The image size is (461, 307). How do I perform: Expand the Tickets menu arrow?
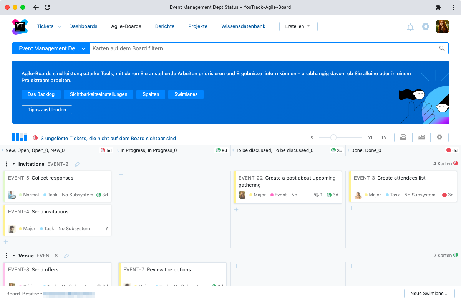tap(59, 27)
